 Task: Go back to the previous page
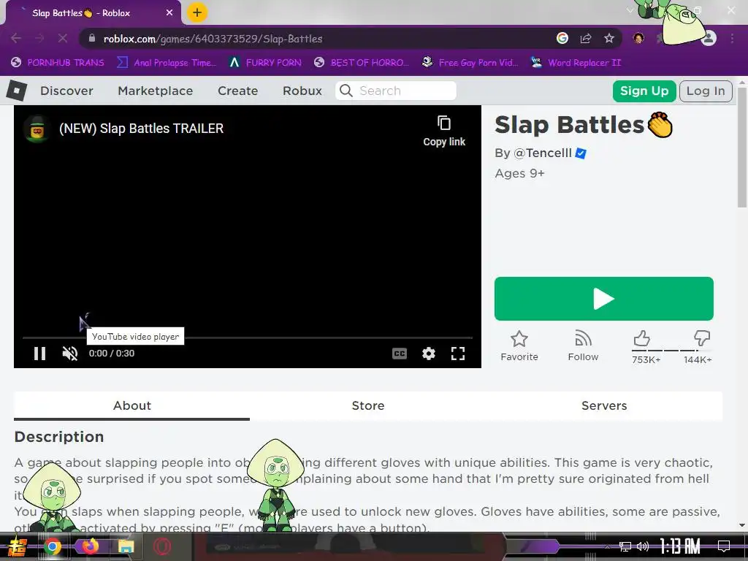pyautogui.click(x=16, y=38)
